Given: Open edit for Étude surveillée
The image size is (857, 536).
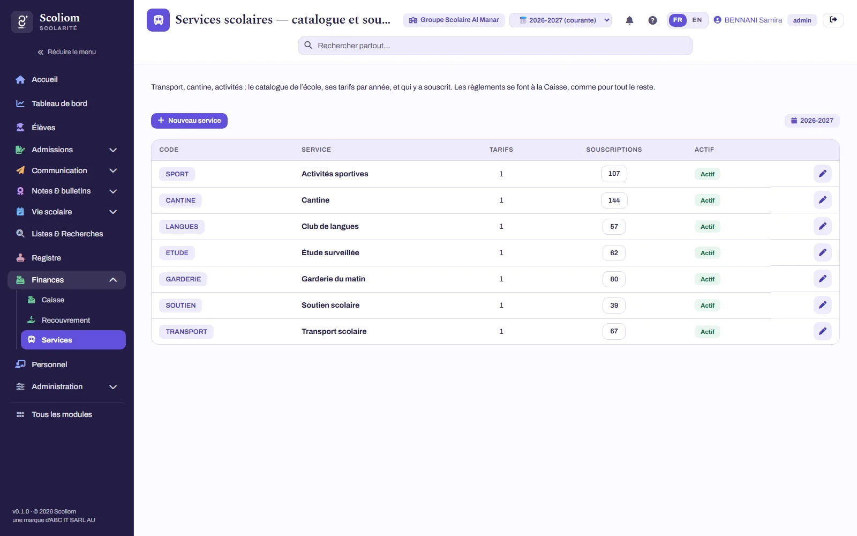Looking at the screenshot, I should (x=822, y=252).
